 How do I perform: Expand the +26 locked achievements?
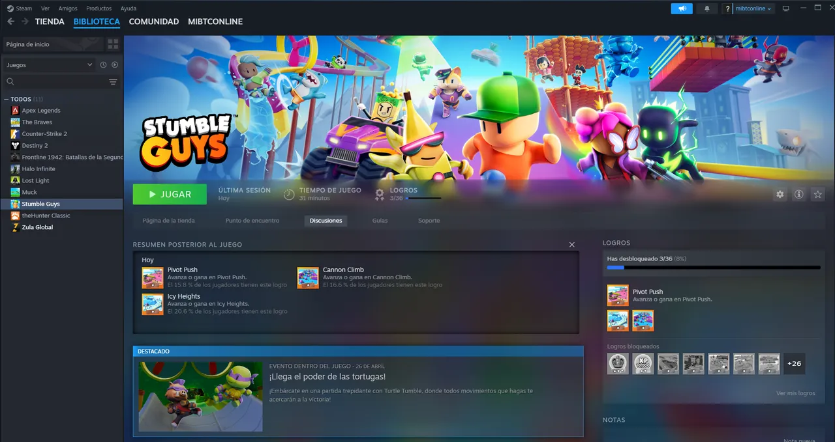(x=794, y=364)
